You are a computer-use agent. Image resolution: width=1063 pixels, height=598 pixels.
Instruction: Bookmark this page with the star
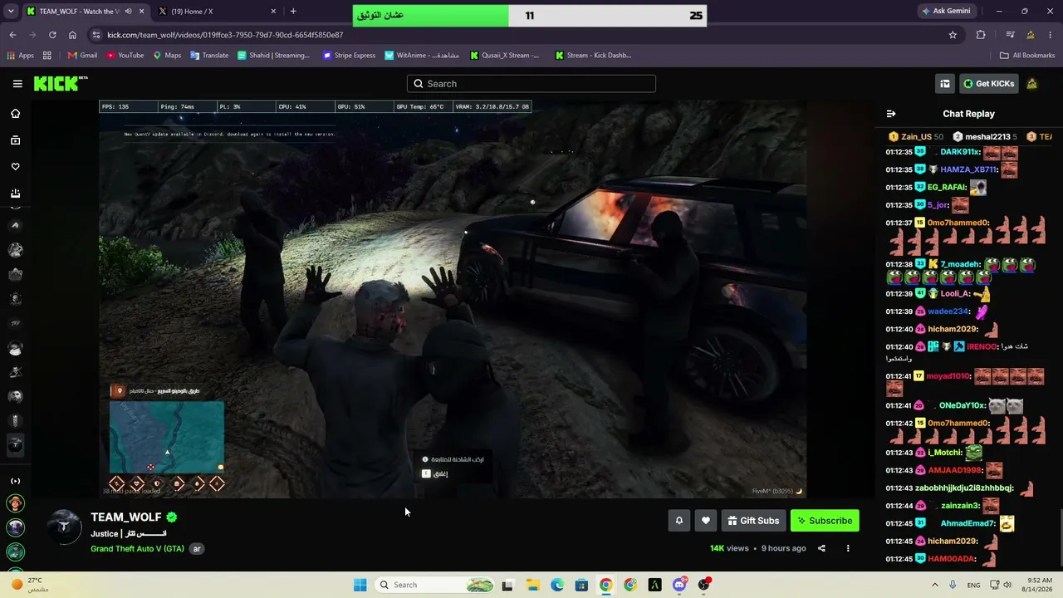coord(953,35)
